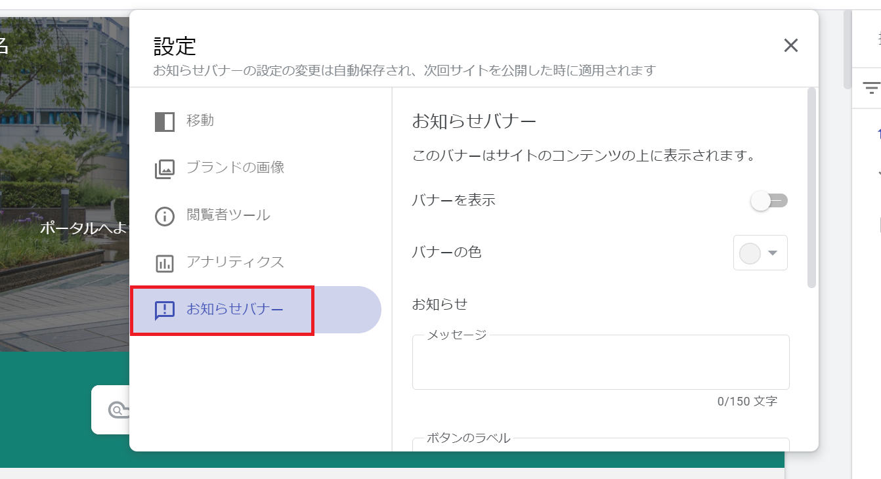This screenshot has height=479, width=881.
Task: Click the filter icon in right panel
Action: point(870,88)
